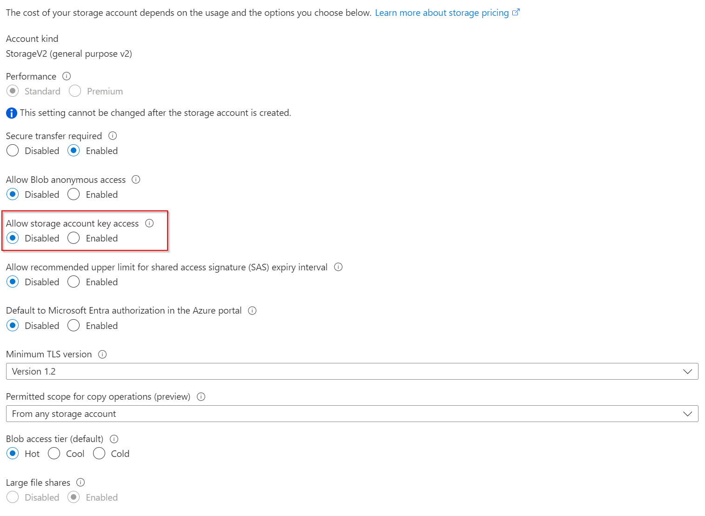Click info icon beside Large file shares
The image size is (705, 516).
[x=81, y=482]
